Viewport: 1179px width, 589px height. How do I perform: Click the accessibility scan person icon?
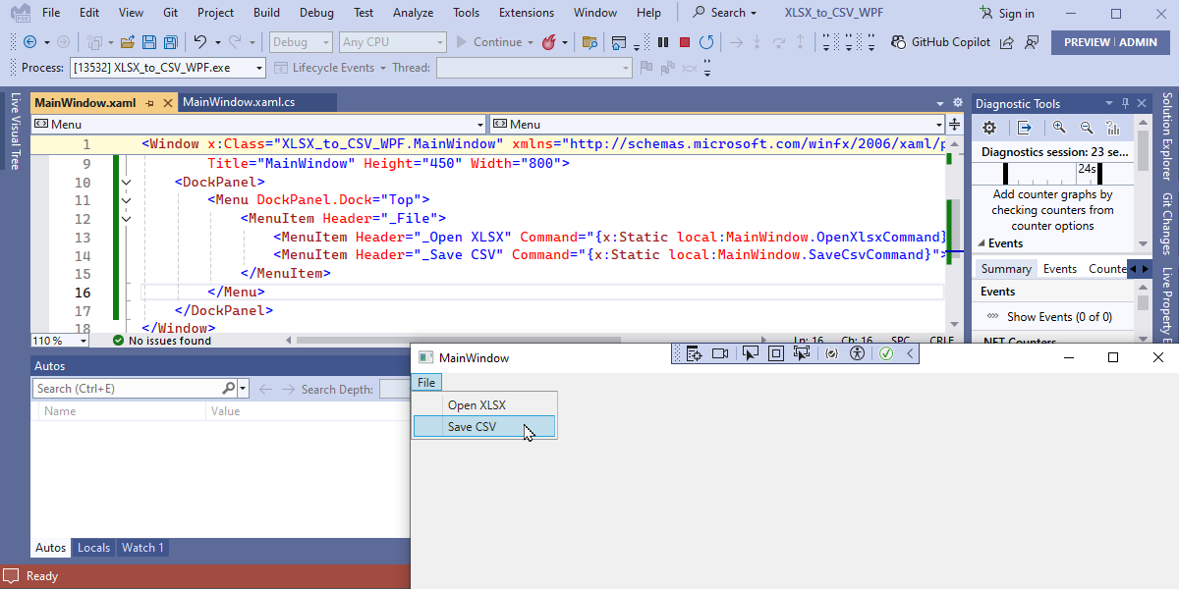click(858, 353)
